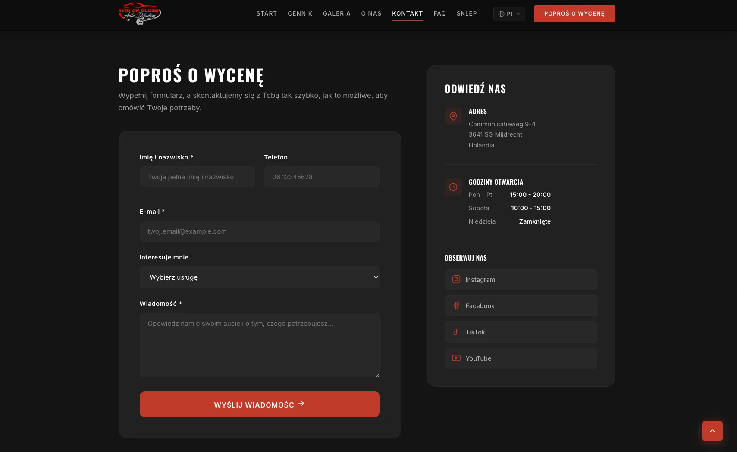Click the Instagram icon
This screenshot has height=452, width=737.
pyautogui.click(x=456, y=280)
